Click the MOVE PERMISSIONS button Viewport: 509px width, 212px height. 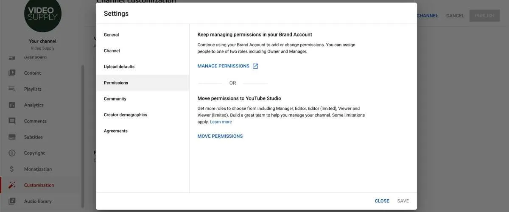220,136
